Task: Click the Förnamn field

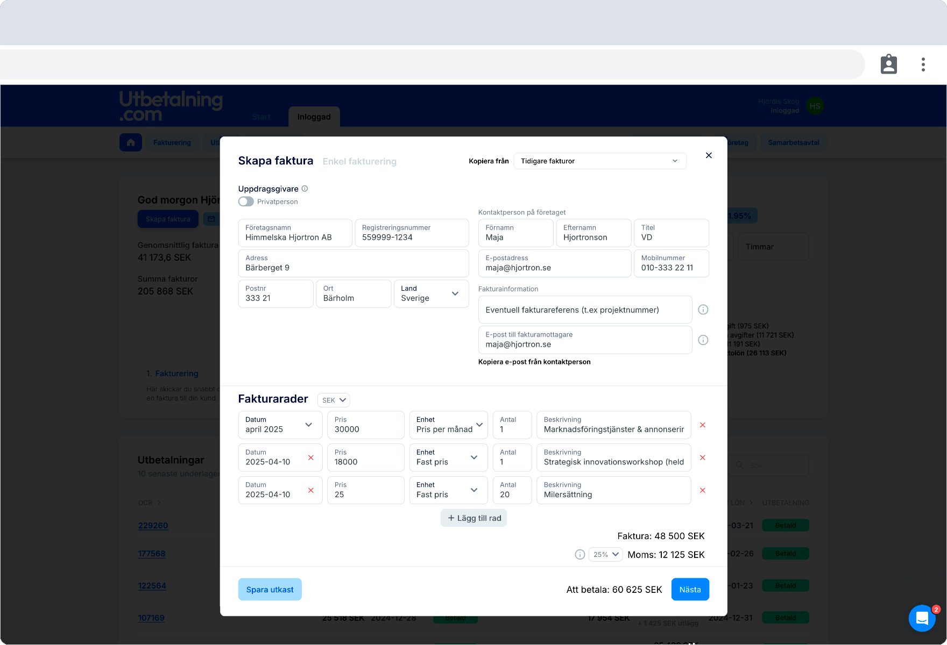Action: [516, 233]
